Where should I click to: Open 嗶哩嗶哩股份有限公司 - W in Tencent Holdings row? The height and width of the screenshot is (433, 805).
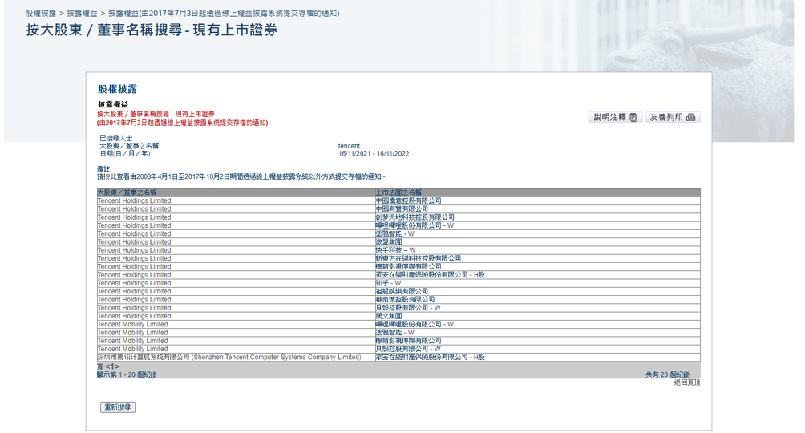(x=415, y=225)
